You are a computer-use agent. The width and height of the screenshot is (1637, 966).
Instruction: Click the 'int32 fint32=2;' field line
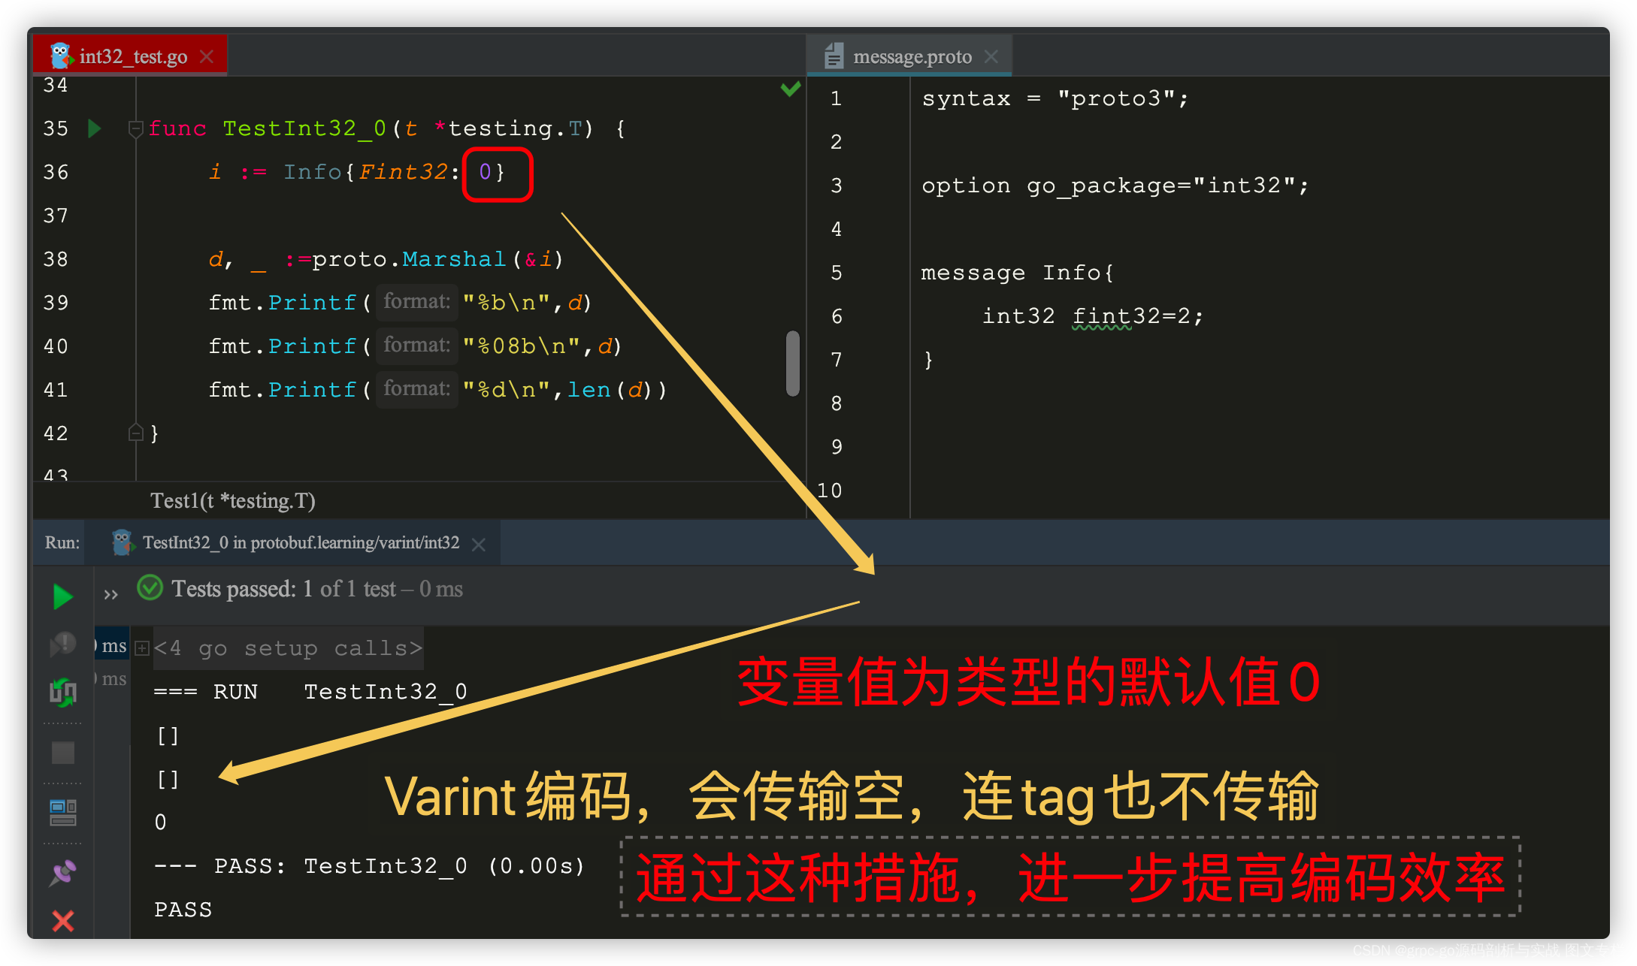click(x=1093, y=316)
